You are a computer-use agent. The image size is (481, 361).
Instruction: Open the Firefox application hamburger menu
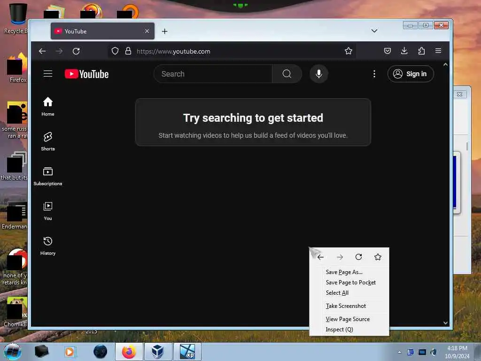(438, 51)
